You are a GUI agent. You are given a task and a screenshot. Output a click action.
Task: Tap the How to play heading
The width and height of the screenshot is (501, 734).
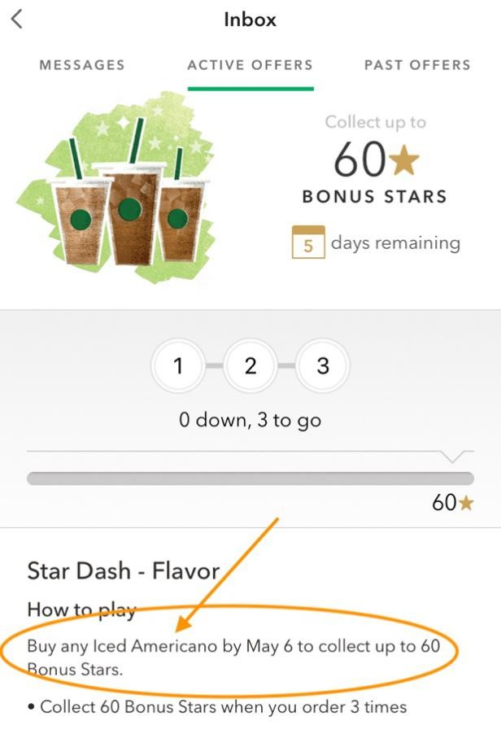coord(82,610)
